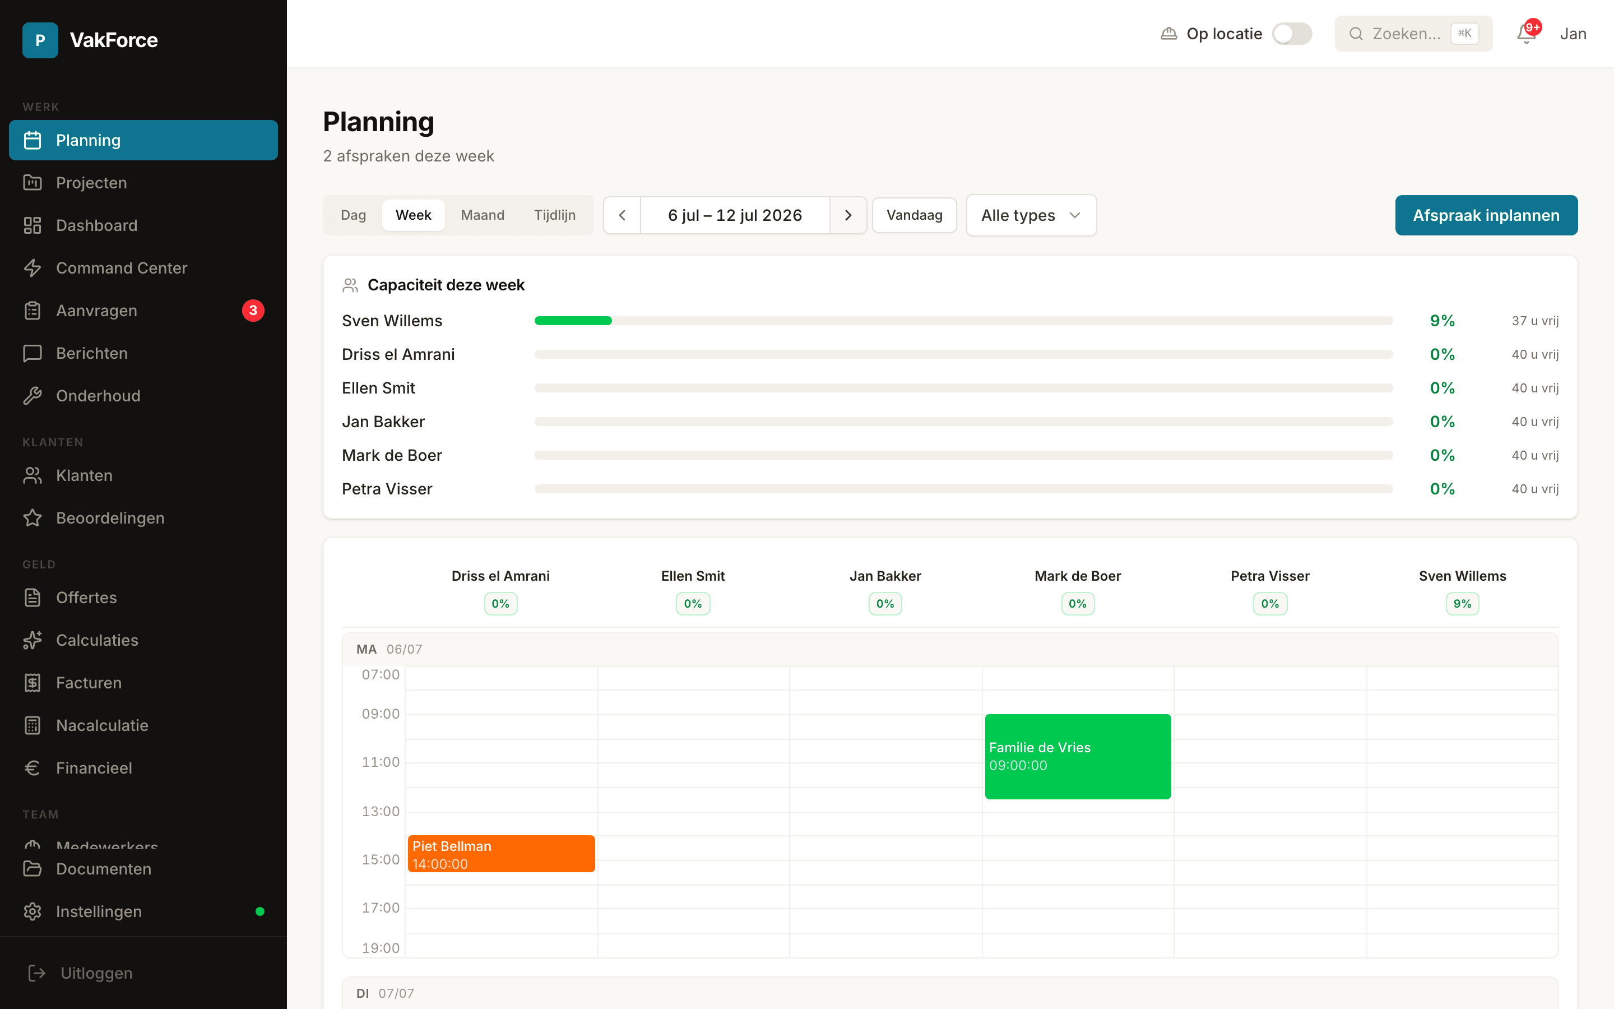Open Financieel euro icon

[x=33, y=769]
